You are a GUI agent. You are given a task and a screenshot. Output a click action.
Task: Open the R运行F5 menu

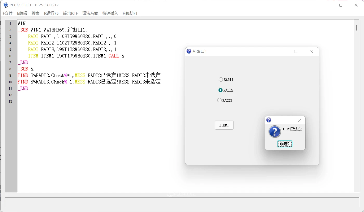(x=51, y=13)
